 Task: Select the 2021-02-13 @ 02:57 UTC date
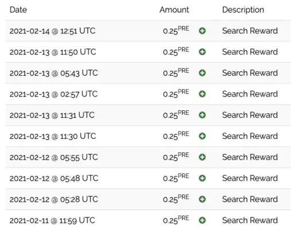(x=53, y=94)
